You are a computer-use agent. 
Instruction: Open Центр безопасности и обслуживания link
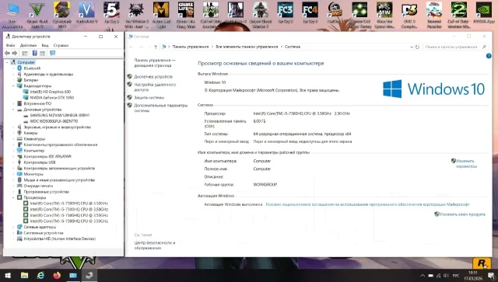click(x=155, y=245)
